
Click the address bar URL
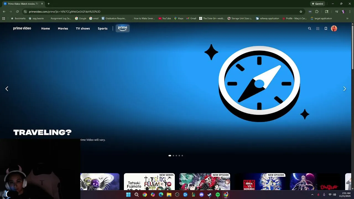coord(65,12)
